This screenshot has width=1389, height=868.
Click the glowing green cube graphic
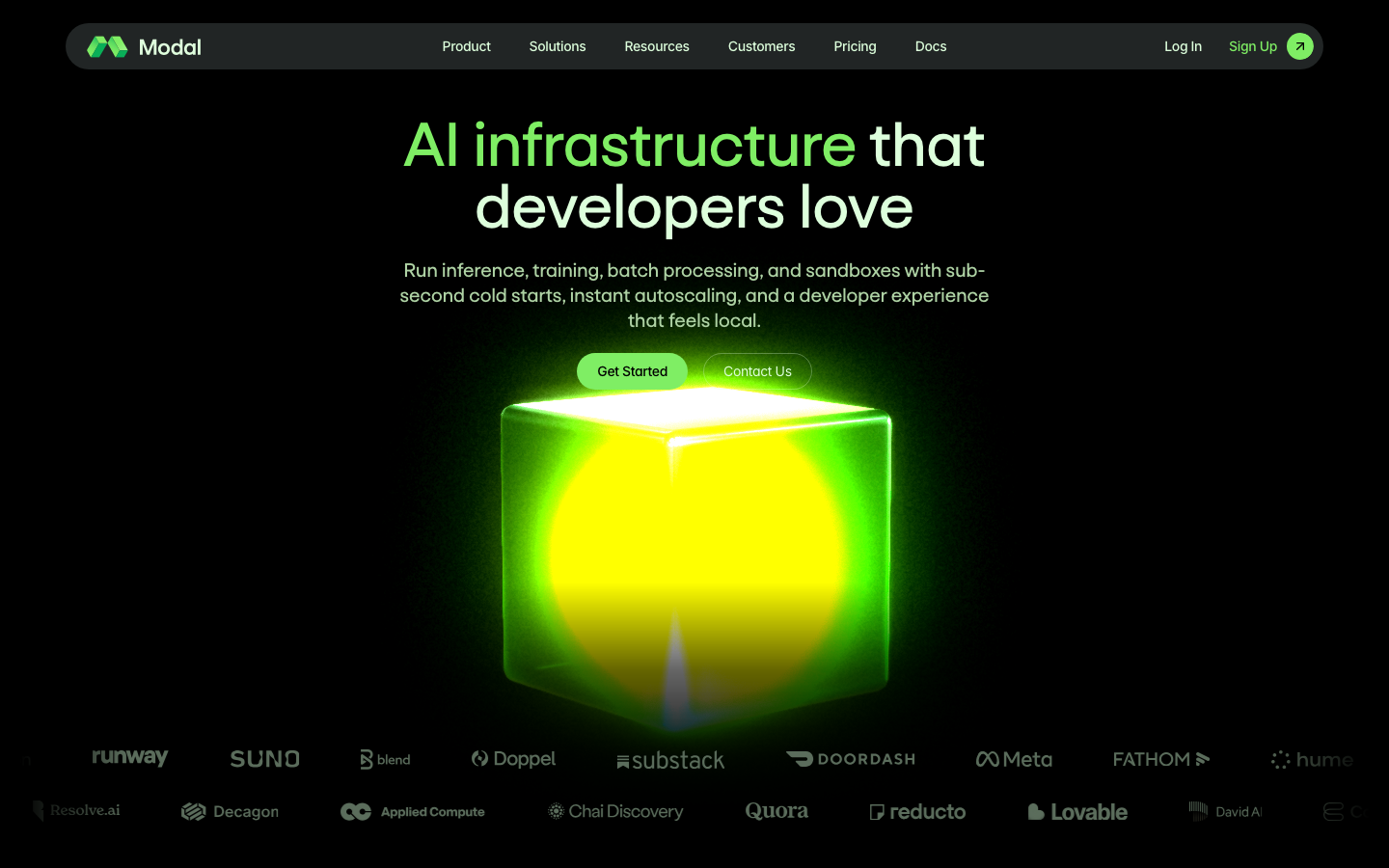pyautogui.click(x=696, y=557)
